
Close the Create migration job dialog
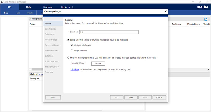pos(165,11)
